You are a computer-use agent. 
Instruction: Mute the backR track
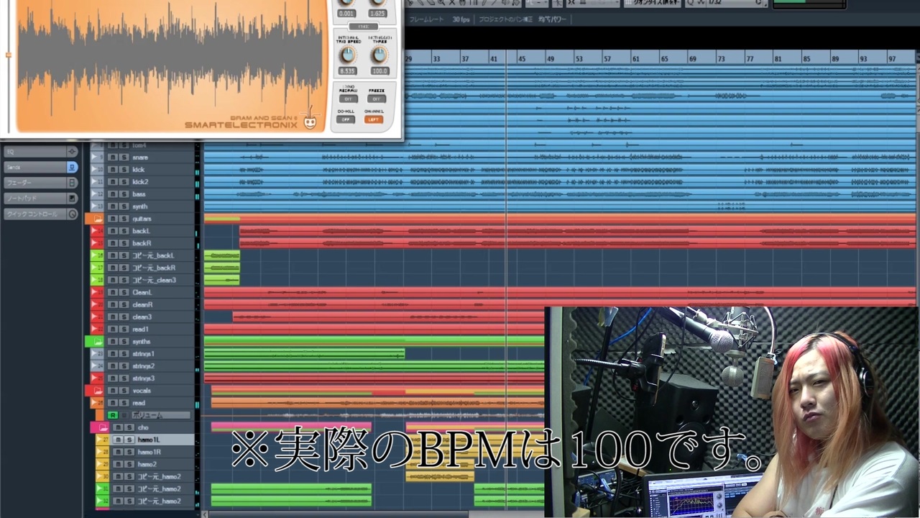(x=113, y=243)
